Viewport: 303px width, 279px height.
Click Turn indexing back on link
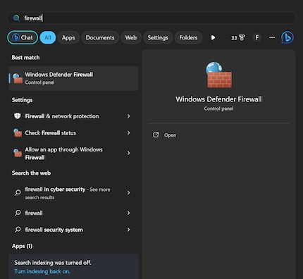point(42,271)
